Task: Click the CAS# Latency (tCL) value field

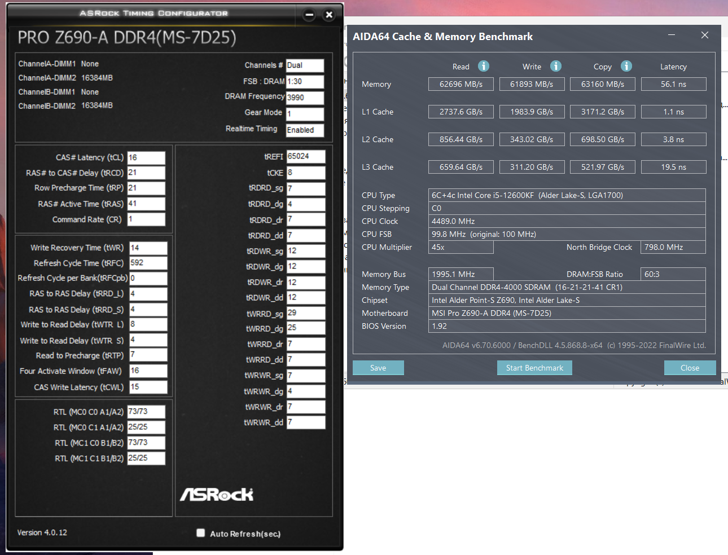Action: pyautogui.click(x=146, y=158)
